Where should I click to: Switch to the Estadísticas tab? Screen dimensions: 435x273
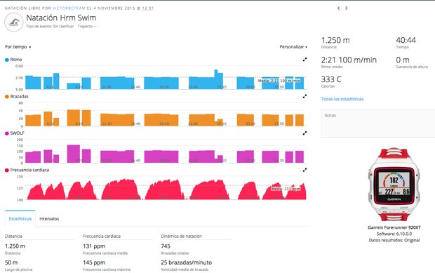(x=20, y=219)
